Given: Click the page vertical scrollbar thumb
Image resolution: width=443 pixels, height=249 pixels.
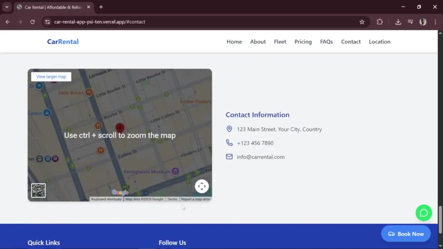Looking at the screenshot, I should [440, 220].
